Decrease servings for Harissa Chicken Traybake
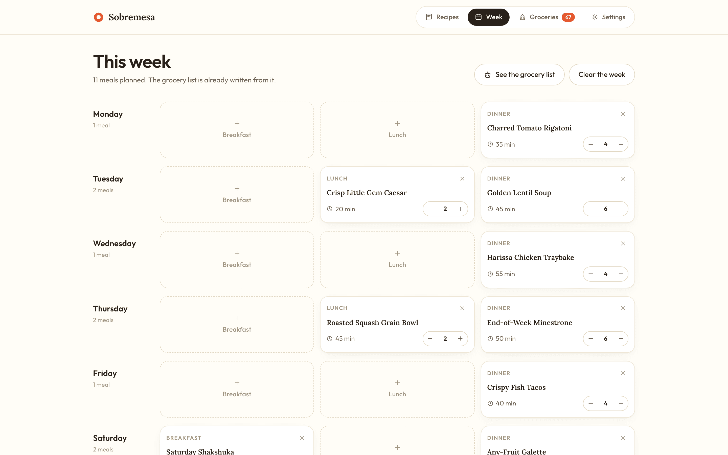The height and width of the screenshot is (455, 728). click(590, 274)
